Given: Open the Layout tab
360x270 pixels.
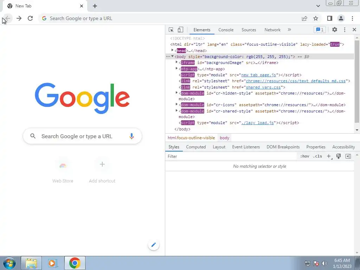Looking at the screenshot, I should [219, 147].
